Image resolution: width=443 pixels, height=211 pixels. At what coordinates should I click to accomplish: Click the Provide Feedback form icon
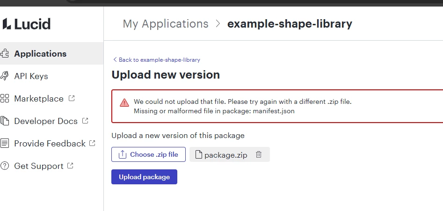4,143
